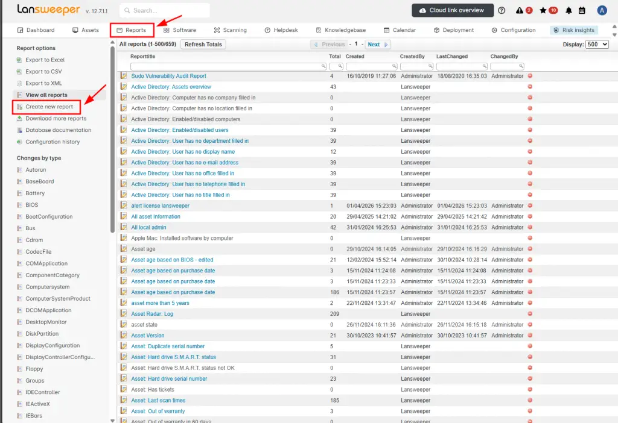This screenshot has height=423, width=618.
Task: Open the calendar icon in top bar
Action: pyautogui.click(x=582, y=11)
